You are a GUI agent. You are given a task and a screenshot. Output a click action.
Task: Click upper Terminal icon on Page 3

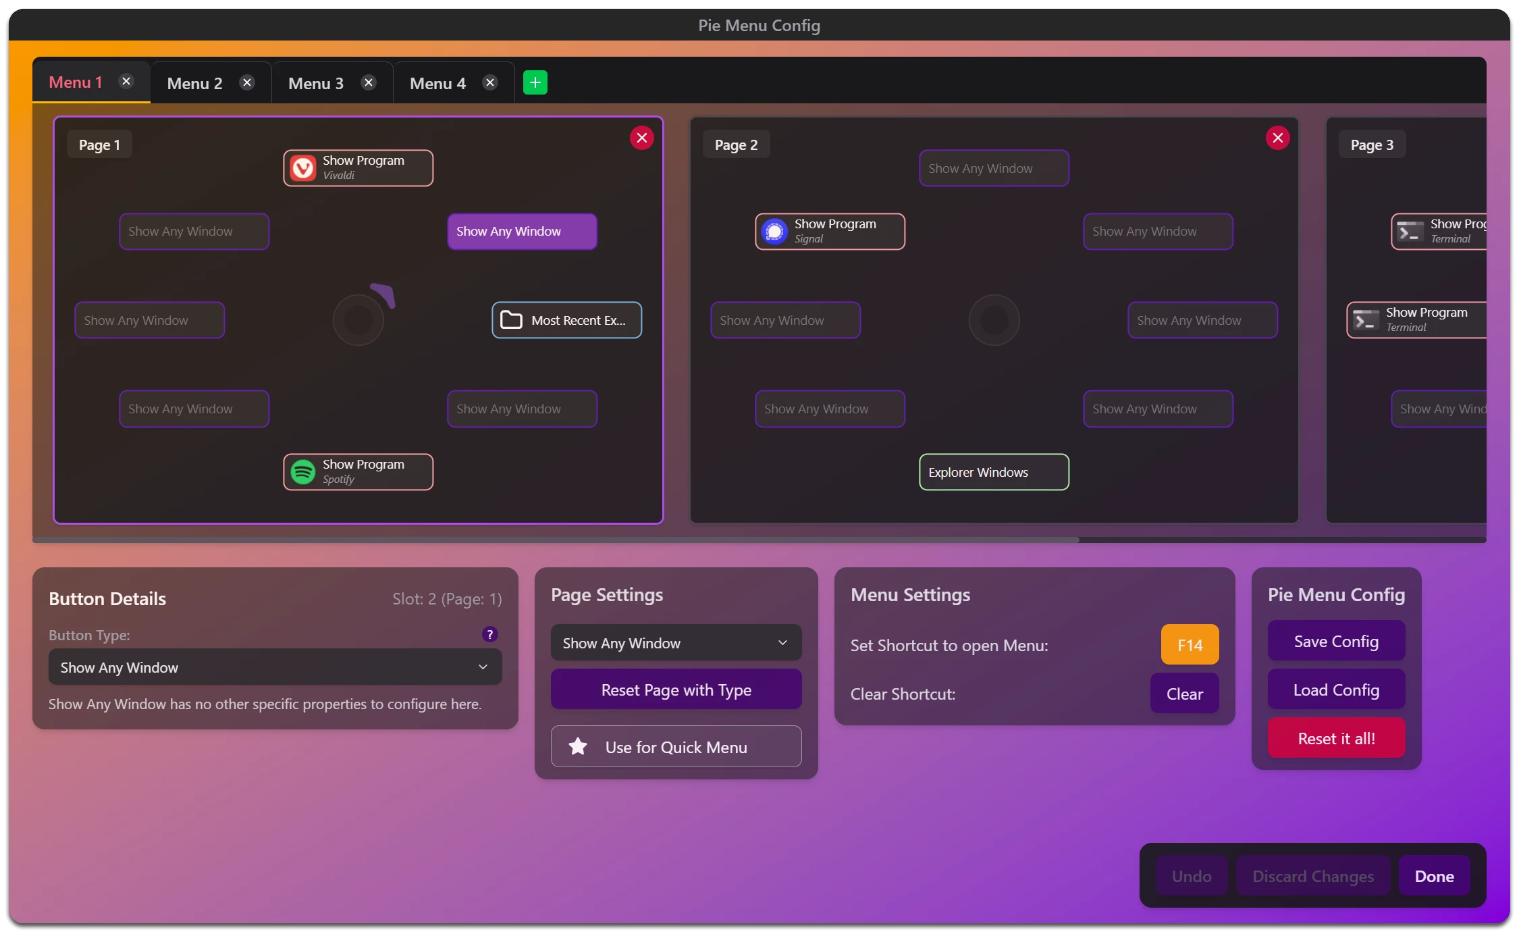pos(1410,232)
